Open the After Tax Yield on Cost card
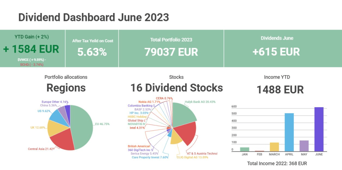Screen dimensions: 342x170 point(92,49)
